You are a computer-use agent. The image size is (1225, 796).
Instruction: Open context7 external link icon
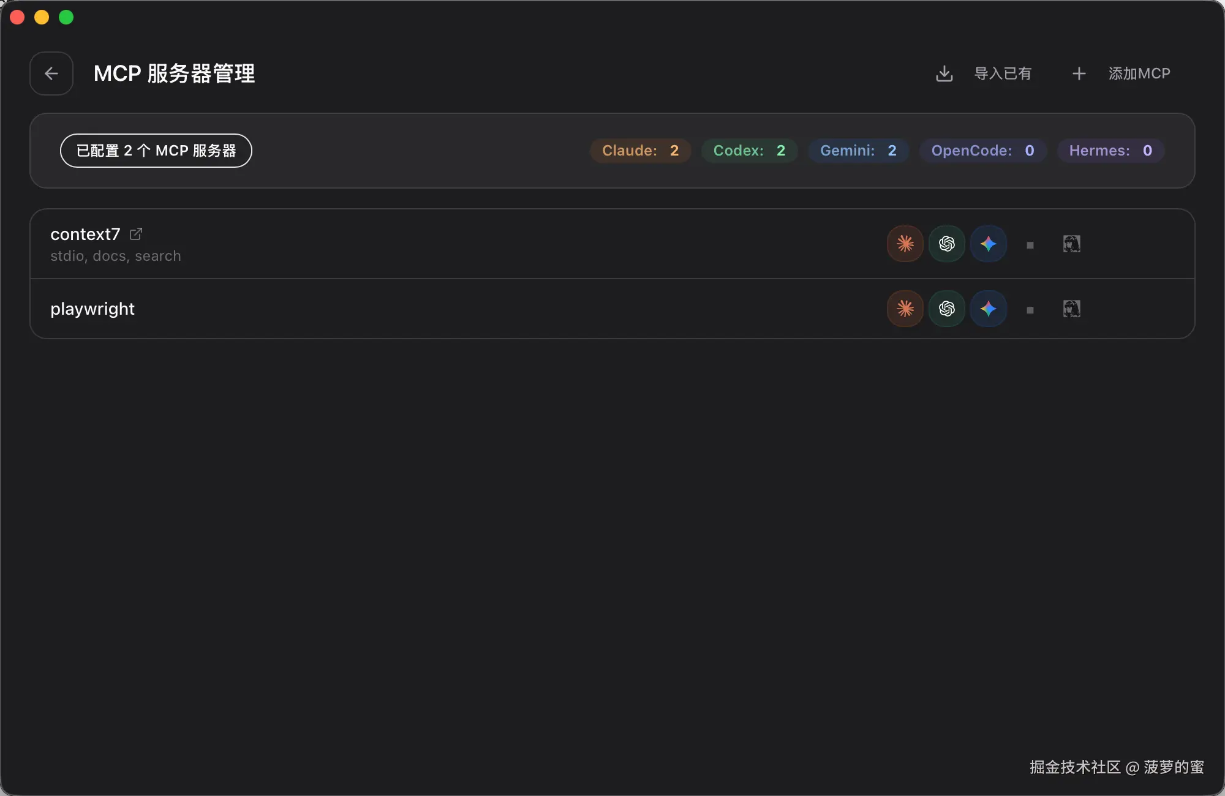pyautogui.click(x=136, y=234)
